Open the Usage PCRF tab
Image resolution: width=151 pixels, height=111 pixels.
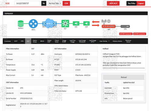click(x=64, y=41)
